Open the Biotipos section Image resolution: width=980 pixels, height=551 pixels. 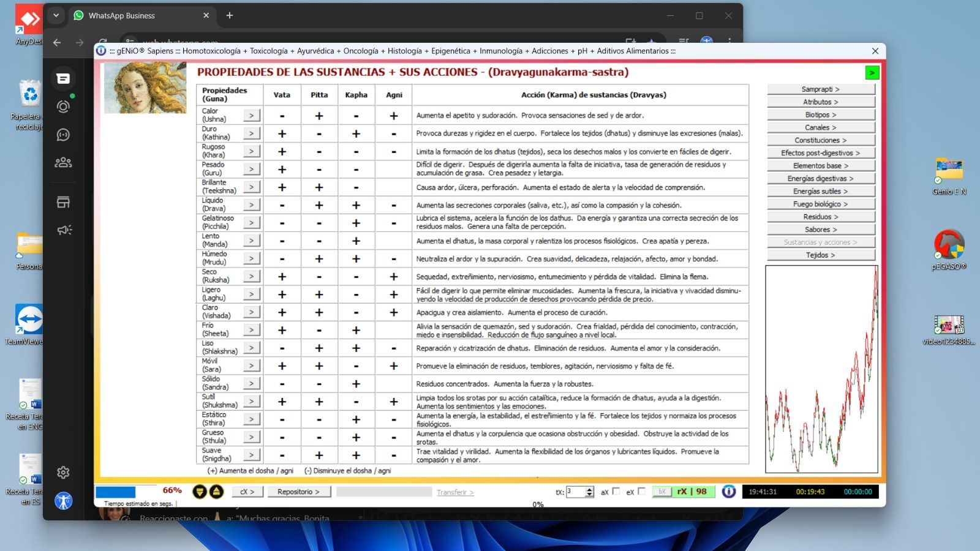(x=820, y=114)
